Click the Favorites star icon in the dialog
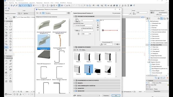Image resolution: width=173 pixels, height=97 pixels. click(40, 13)
